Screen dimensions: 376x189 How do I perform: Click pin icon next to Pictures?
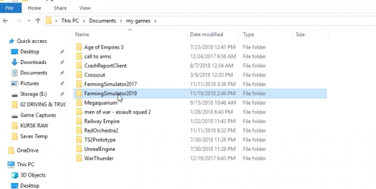coord(62,83)
